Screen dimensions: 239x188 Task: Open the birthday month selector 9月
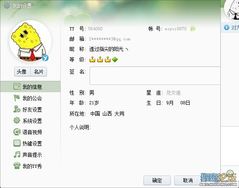(170, 103)
